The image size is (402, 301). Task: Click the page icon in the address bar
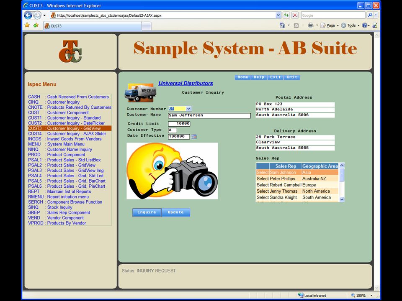pyautogui.click(x=53, y=15)
